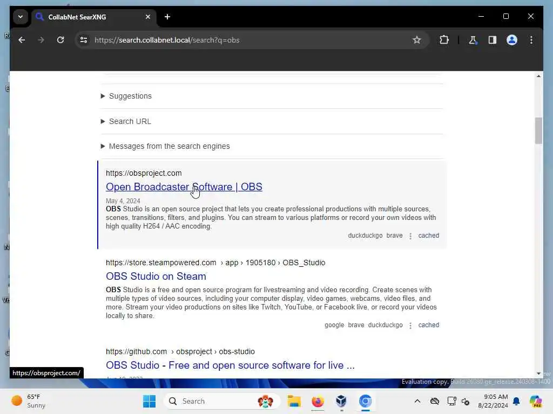Viewport: 553px width, 414px height.
Task: Click the scrollbar up arrow
Action: (538, 76)
